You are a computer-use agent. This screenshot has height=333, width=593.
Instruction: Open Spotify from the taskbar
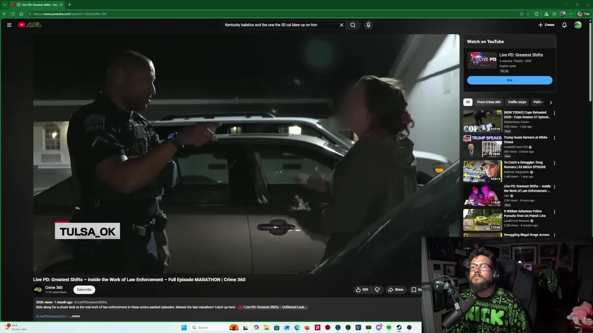point(389,327)
